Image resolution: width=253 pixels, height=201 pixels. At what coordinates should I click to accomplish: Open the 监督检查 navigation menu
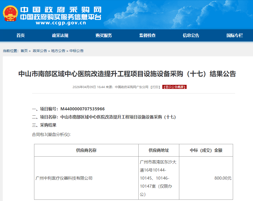147,35
